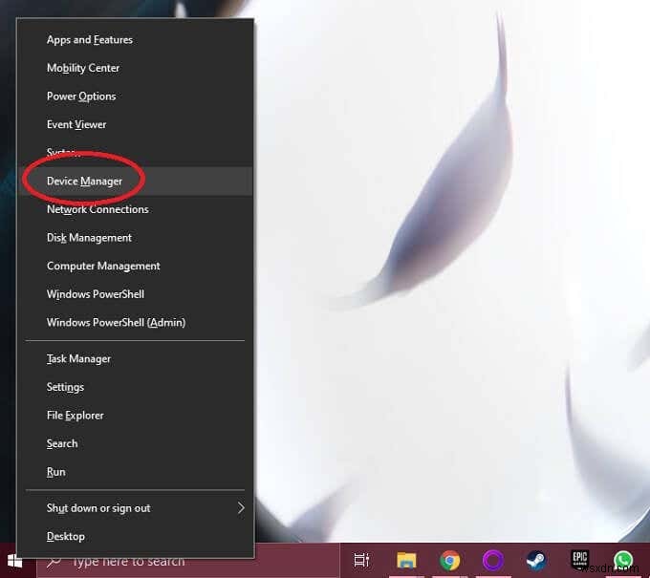
Task: Open WhatsApp from the taskbar
Action: point(623,561)
